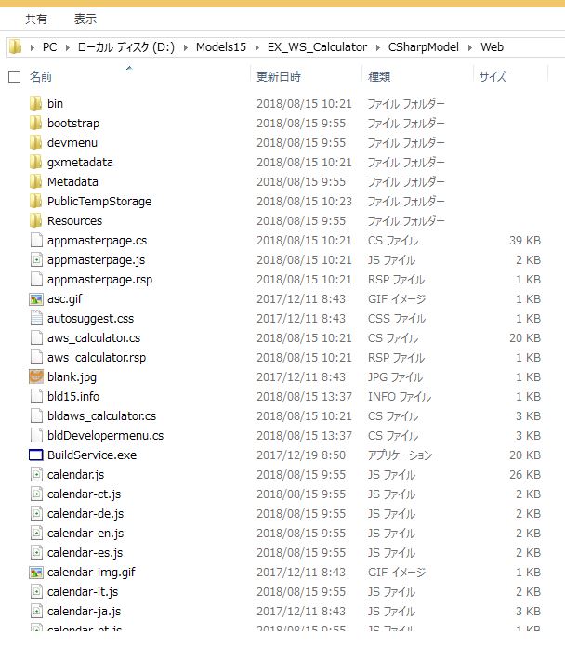Sort by the 更新日時 column header
The width and height of the screenshot is (565, 646).
[x=279, y=76]
